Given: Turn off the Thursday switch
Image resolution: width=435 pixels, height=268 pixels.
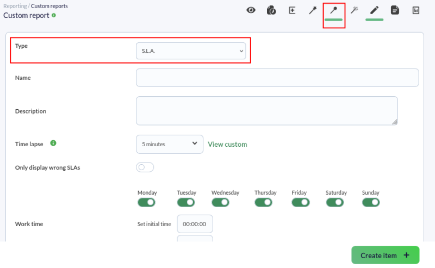Looking at the screenshot, I should pyautogui.click(x=264, y=203).
